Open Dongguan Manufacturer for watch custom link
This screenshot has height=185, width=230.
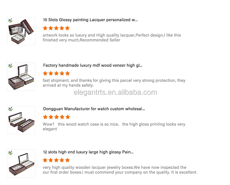(x=94, y=109)
